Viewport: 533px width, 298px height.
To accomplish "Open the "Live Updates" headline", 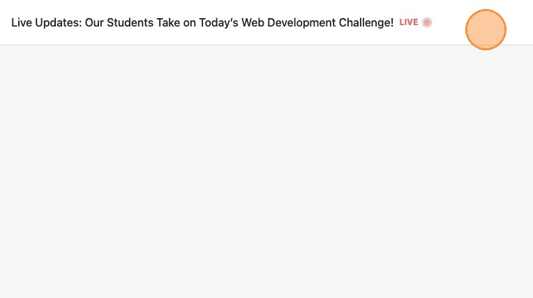I will pos(202,22).
